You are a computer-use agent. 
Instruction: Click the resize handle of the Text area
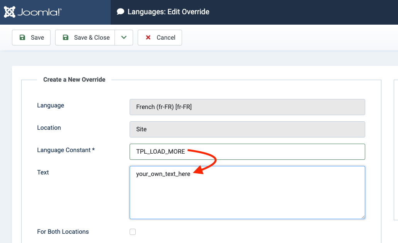point(363,216)
